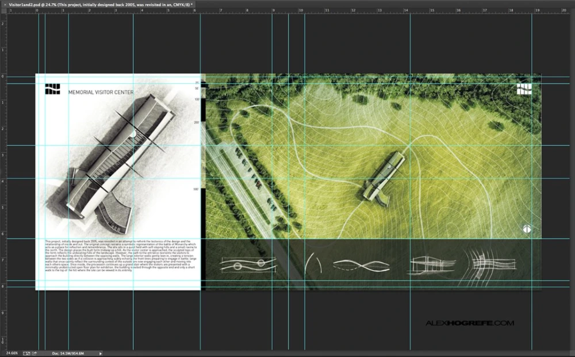Click the share/export icon in status bar
575x357 pixels.
pyautogui.click(x=34, y=354)
